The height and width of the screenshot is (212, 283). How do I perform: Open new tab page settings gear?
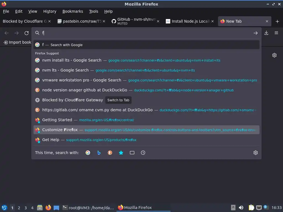pyautogui.click(x=274, y=55)
